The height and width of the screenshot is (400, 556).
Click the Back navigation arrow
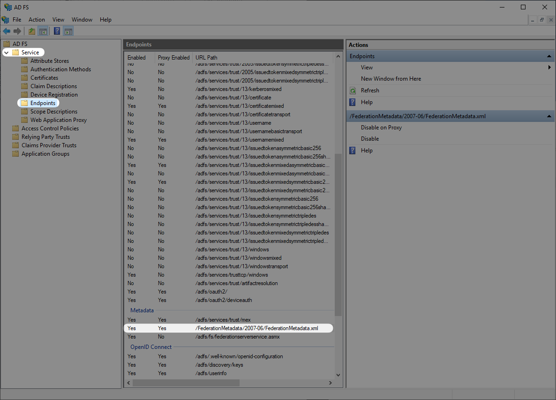pos(7,31)
